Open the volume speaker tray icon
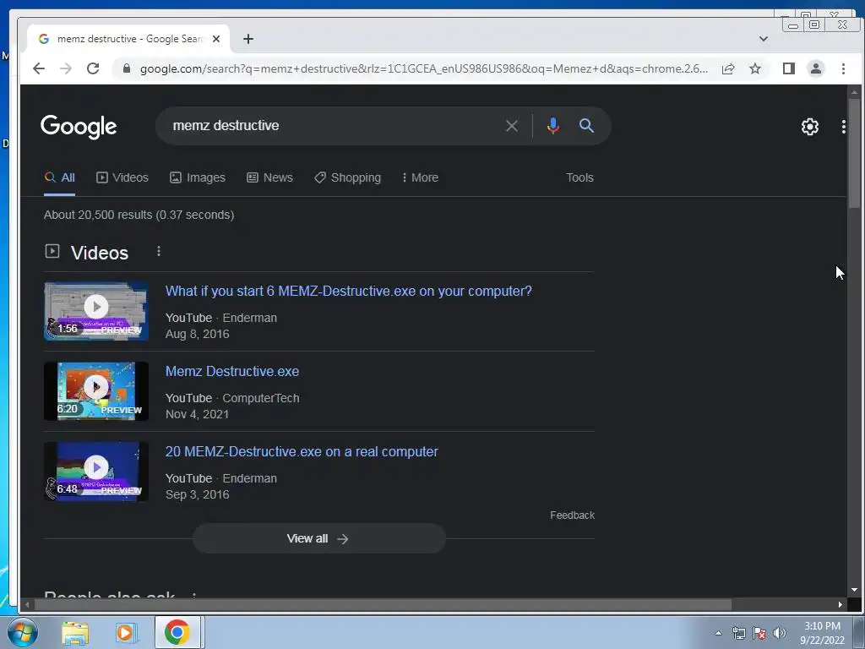Viewport: 865px width, 649px height. [x=780, y=633]
